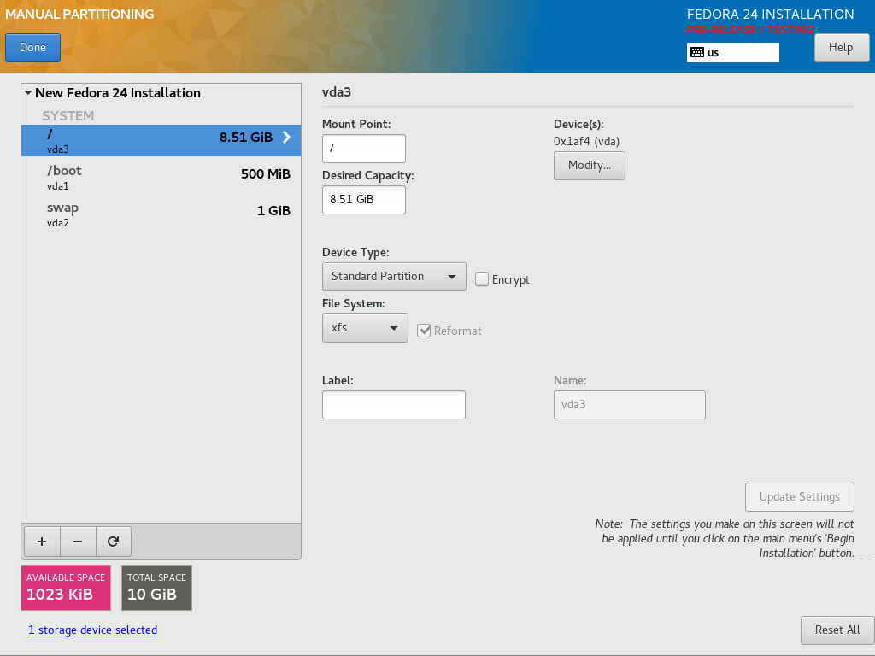Click the Done button
This screenshot has height=656, width=875.
33,48
